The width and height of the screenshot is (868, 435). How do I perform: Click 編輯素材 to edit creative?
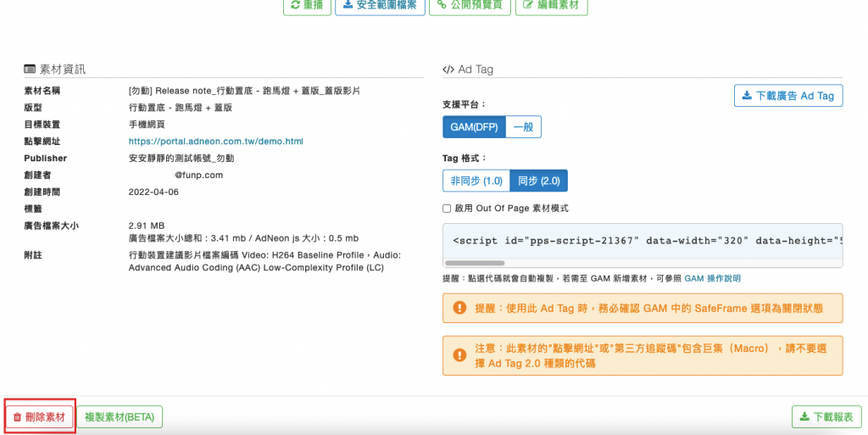(x=551, y=6)
